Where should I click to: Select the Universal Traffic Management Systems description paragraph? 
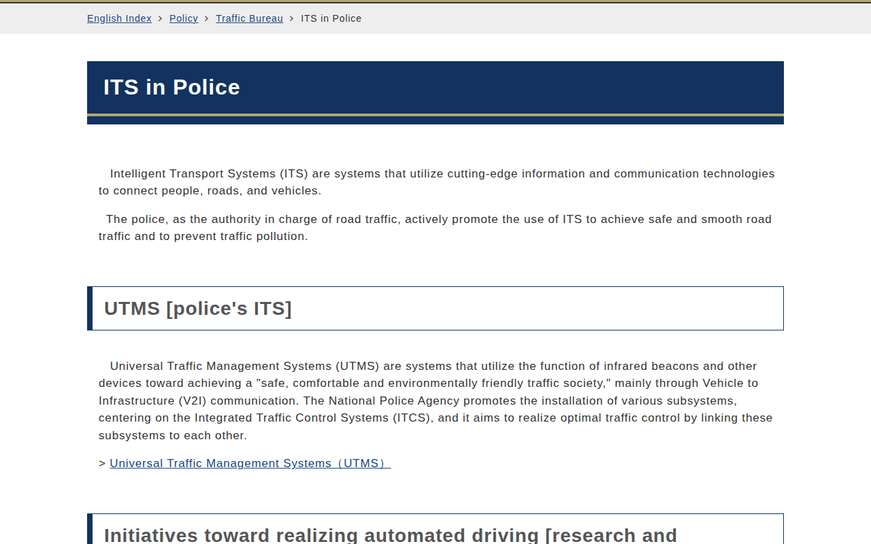click(435, 400)
